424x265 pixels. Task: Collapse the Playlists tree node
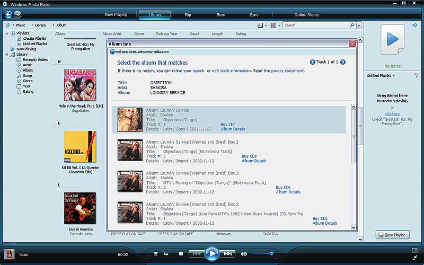(6, 33)
